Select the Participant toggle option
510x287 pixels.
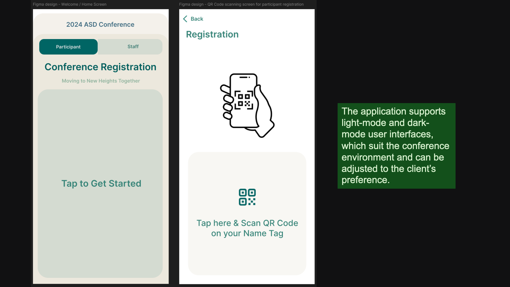click(x=68, y=47)
